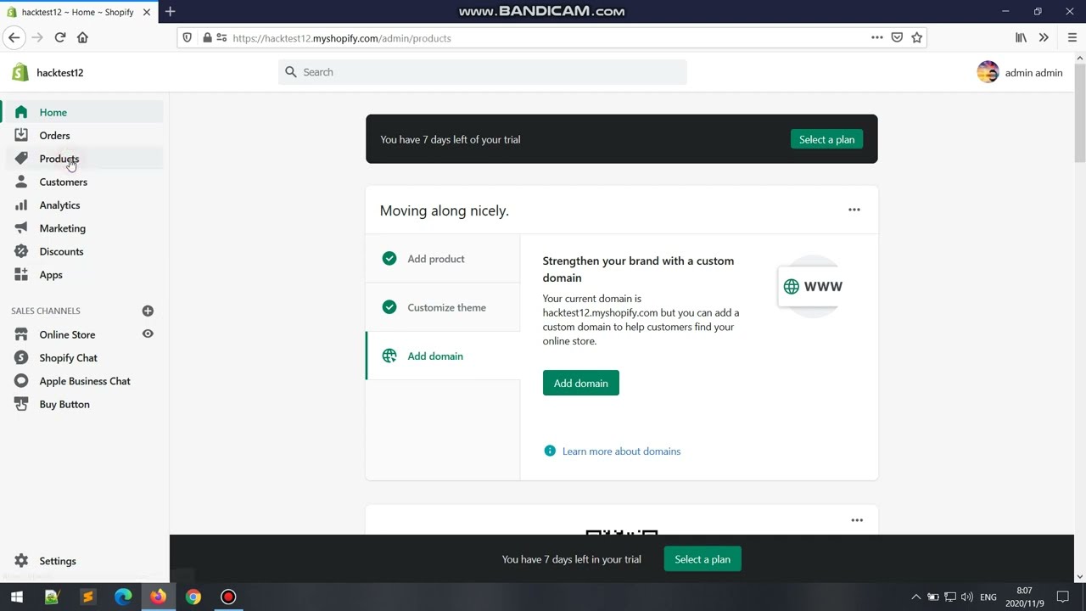This screenshot has height=611, width=1086.
Task: Click the tracking protection shield icon
Action: click(188, 37)
